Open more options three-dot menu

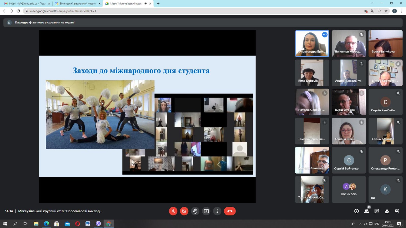tap(217, 211)
